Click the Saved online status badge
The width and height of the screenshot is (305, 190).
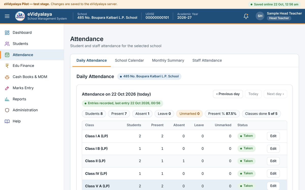coord(274,4)
